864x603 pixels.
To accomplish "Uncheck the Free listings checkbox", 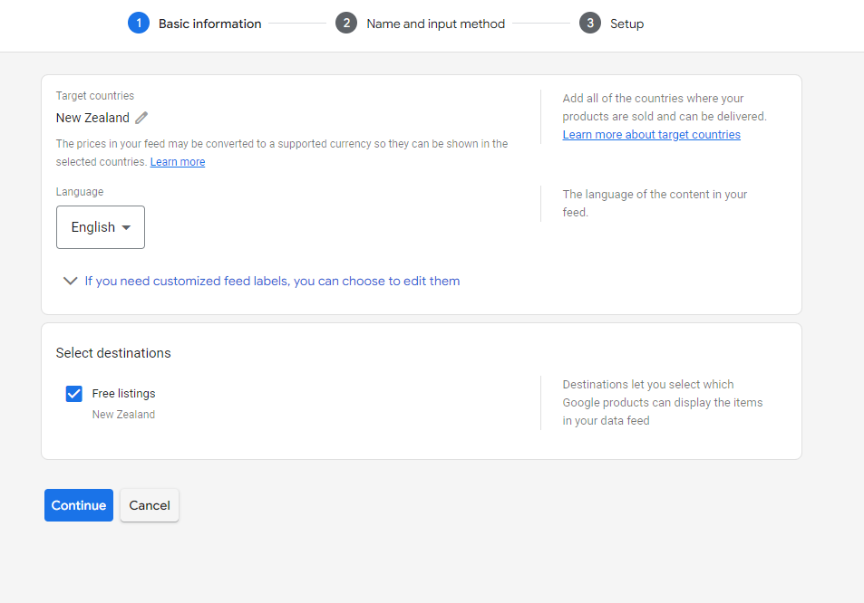I will click(x=74, y=394).
